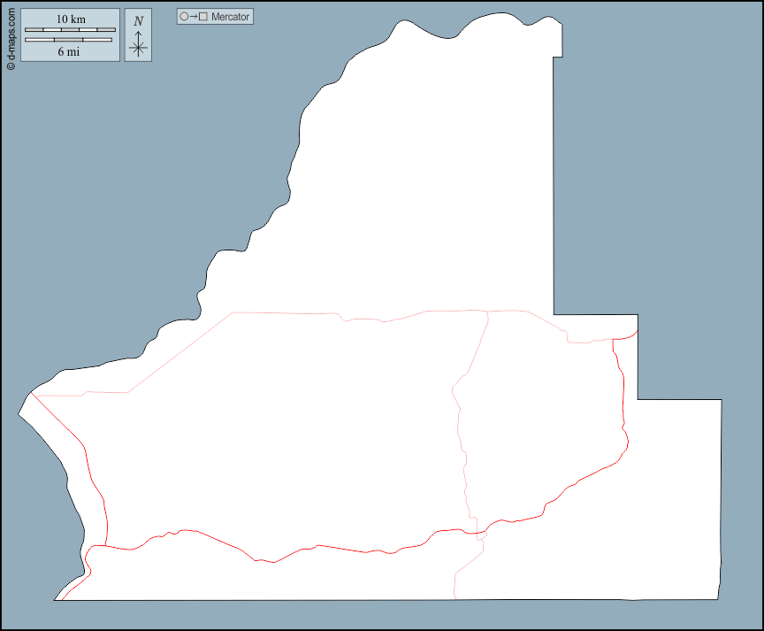Click the gray area in the upper-right corner
The height and width of the screenshot is (631, 764).
672,133
